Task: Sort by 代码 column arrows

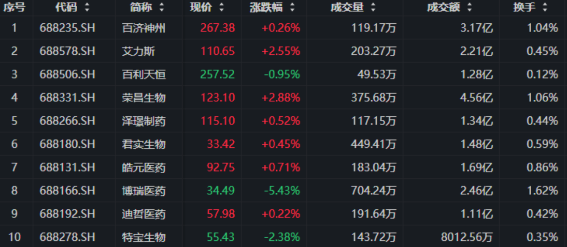Action: pyautogui.click(x=87, y=7)
